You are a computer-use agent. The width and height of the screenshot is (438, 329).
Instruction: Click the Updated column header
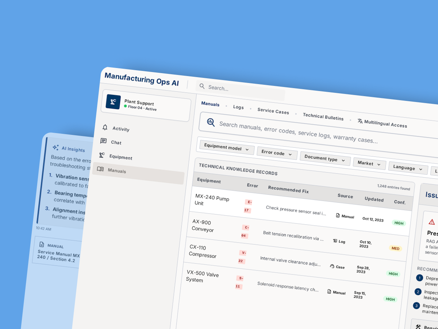[374, 199]
